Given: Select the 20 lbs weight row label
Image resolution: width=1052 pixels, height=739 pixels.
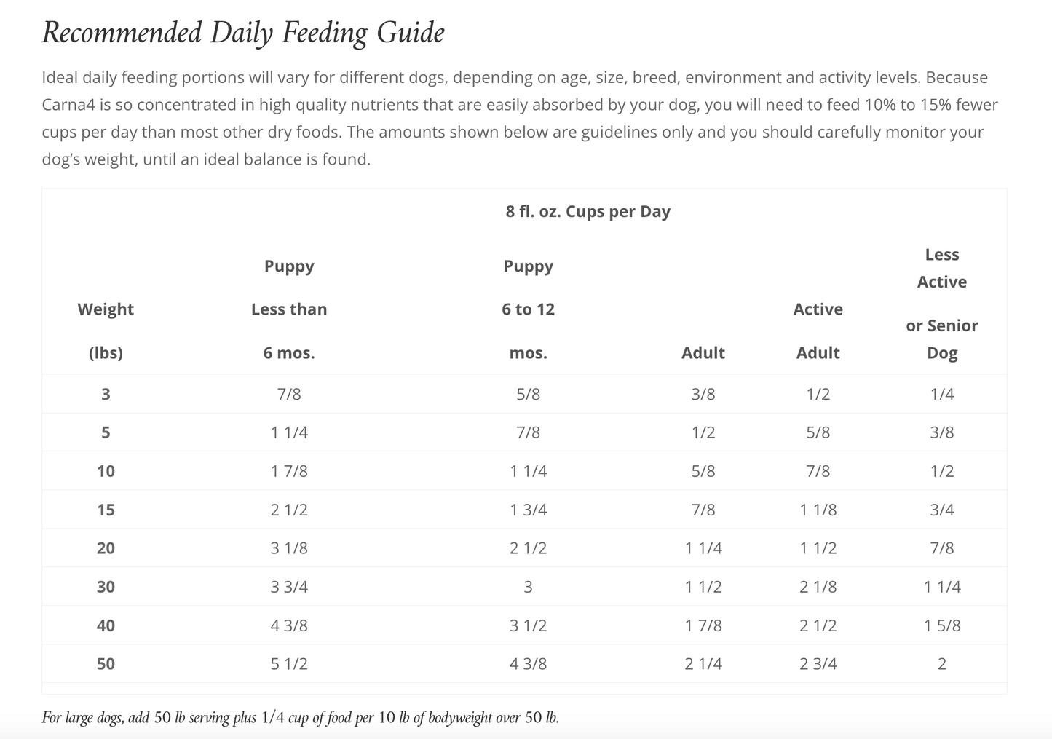Looking at the screenshot, I should 106,548.
